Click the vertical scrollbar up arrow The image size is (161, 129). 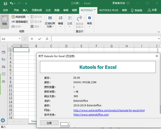pyautogui.click(x=159, y=46)
